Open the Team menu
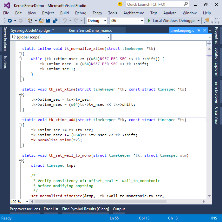The width and height of the screenshot is (222, 222). (97, 13)
